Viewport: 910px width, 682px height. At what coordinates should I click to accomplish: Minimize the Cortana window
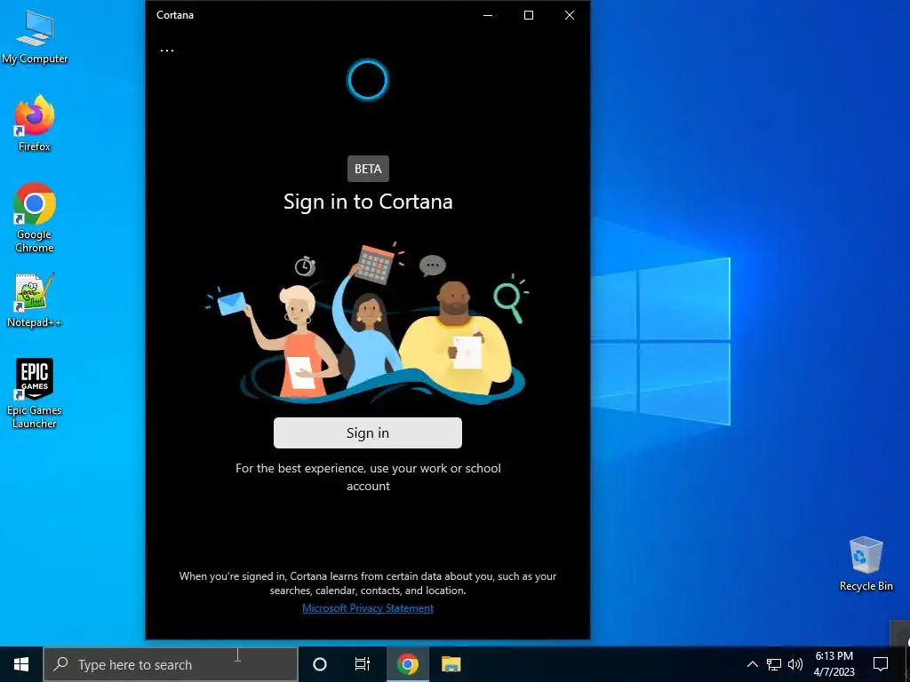[x=488, y=15]
